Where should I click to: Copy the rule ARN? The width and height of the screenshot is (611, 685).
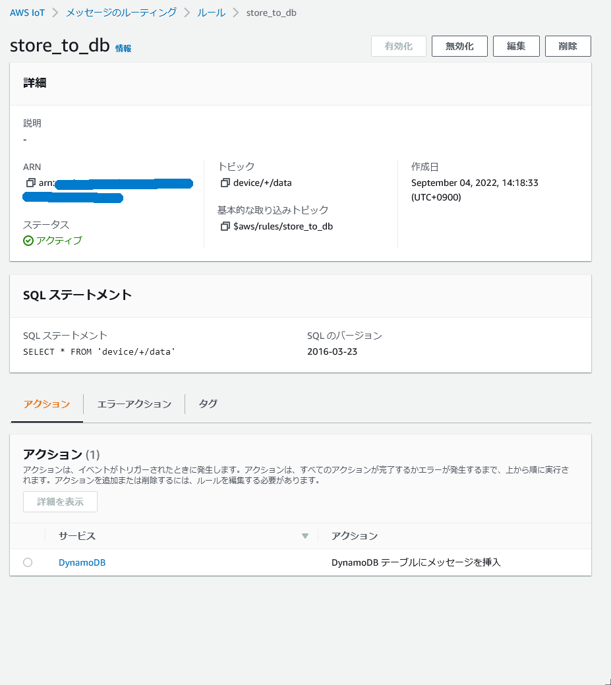[x=30, y=183]
